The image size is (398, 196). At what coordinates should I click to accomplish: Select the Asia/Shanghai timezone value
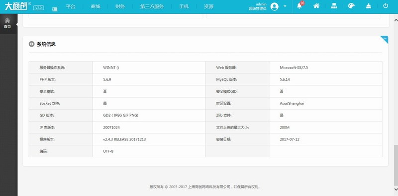[x=292, y=103]
